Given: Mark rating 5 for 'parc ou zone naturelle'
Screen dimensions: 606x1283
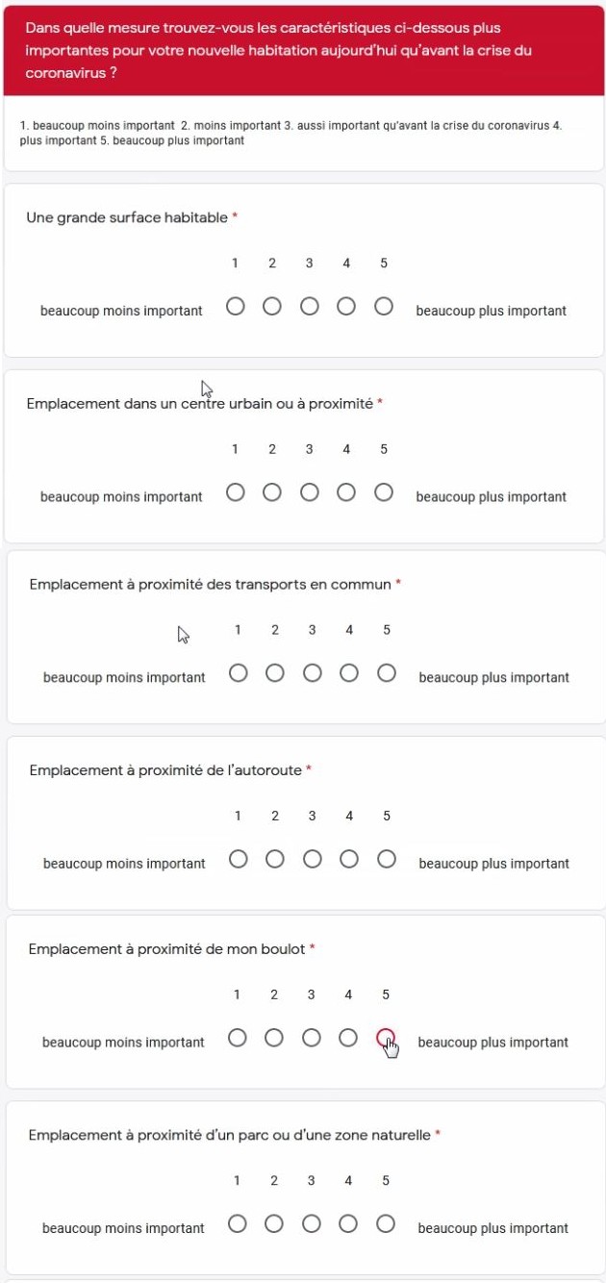Looking at the screenshot, I should 386,1224.
